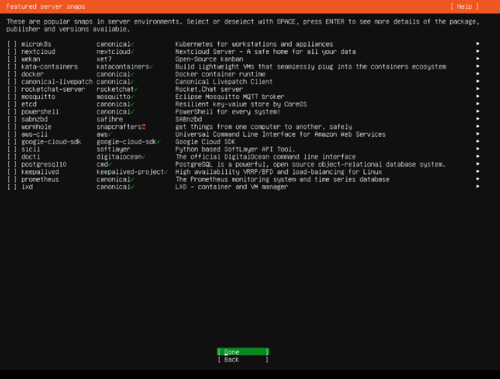Expand details arrow on wekan row

coord(478,59)
